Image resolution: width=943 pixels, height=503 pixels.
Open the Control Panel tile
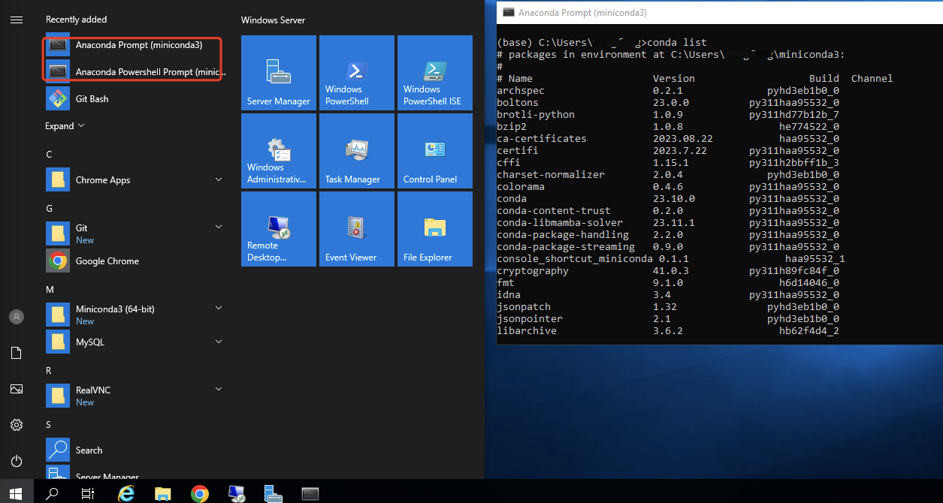click(434, 151)
